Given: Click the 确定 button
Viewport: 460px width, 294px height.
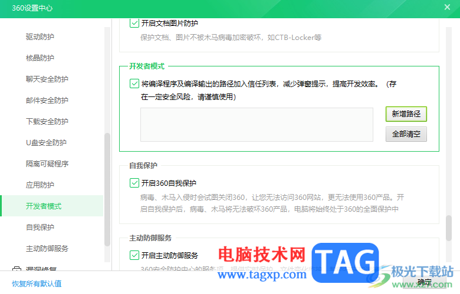Looking at the screenshot, I should point(424,282).
